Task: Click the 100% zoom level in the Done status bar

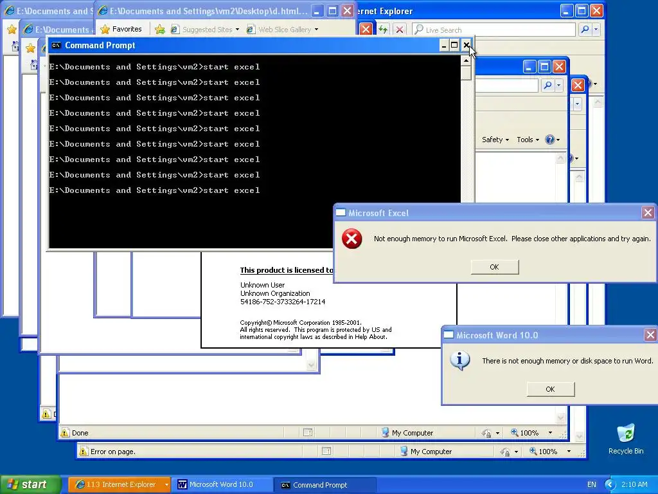Action: tap(524, 433)
